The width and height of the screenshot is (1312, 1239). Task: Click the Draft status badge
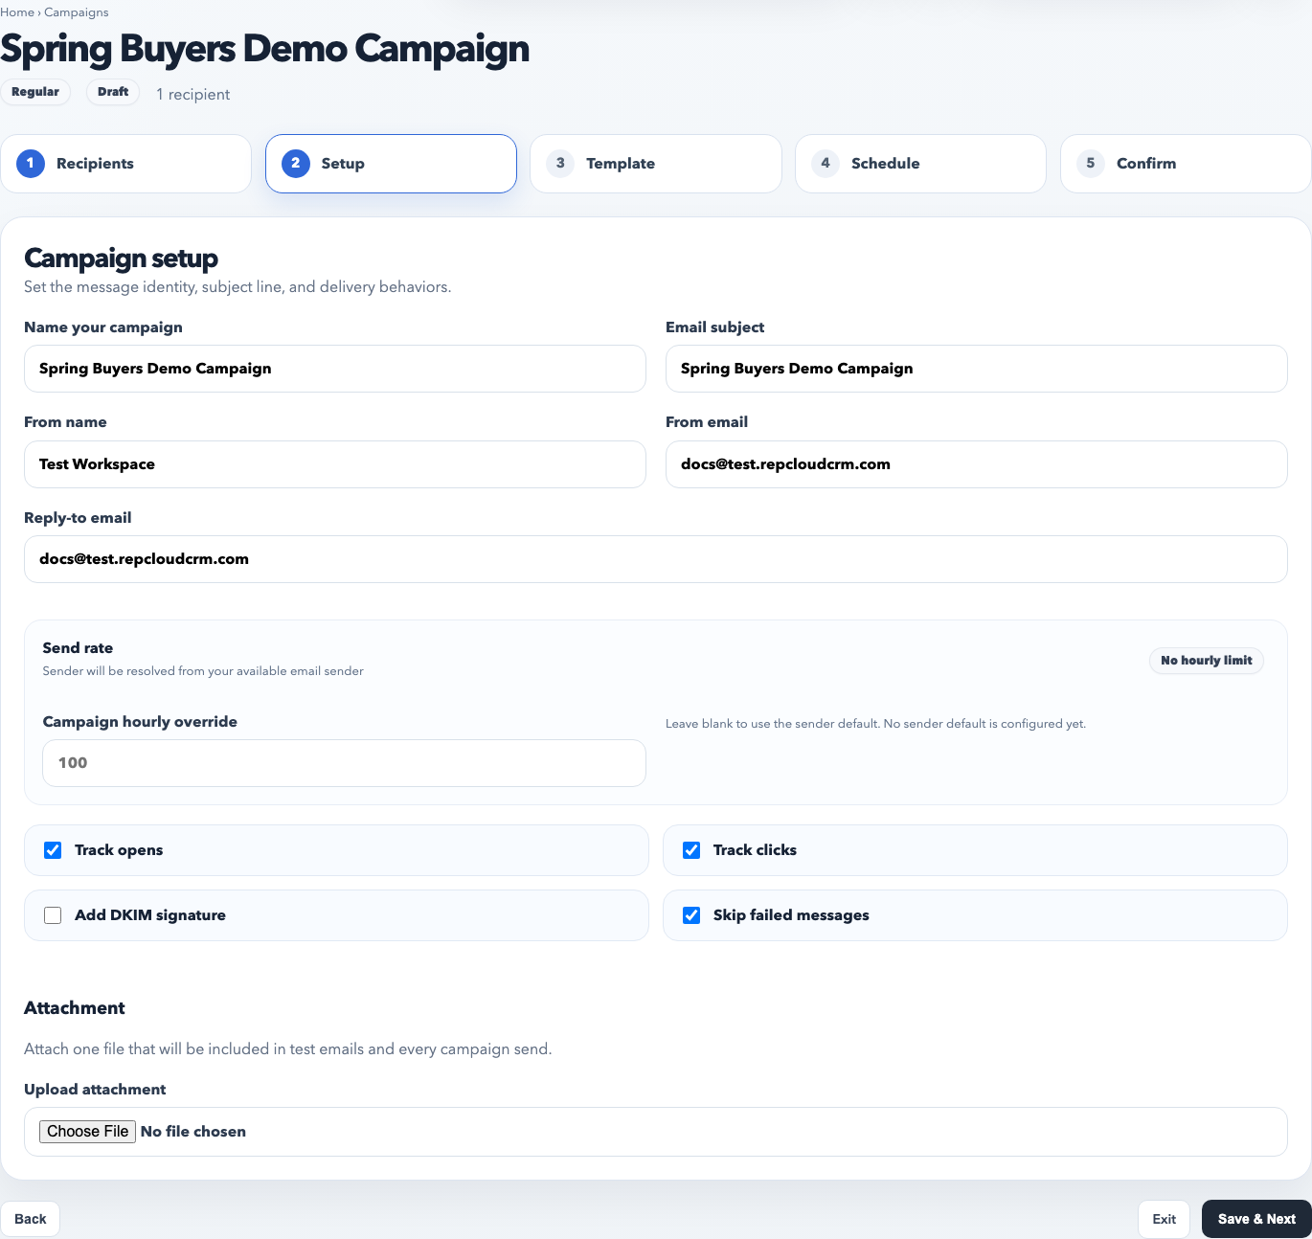(113, 92)
